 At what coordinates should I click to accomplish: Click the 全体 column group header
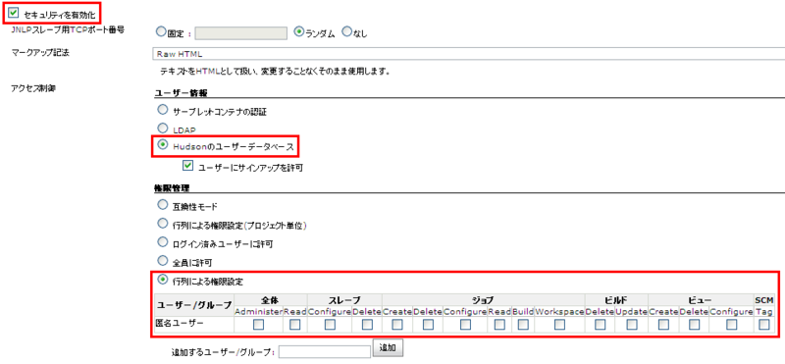pos(270,300)
